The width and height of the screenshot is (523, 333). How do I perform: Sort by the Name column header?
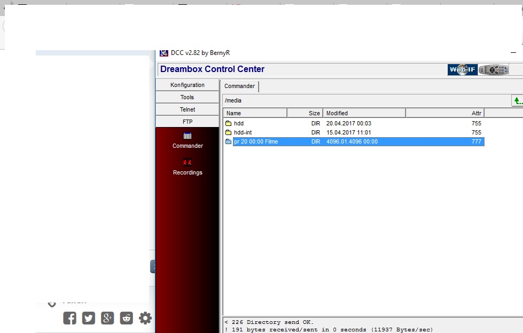point(255,113)
